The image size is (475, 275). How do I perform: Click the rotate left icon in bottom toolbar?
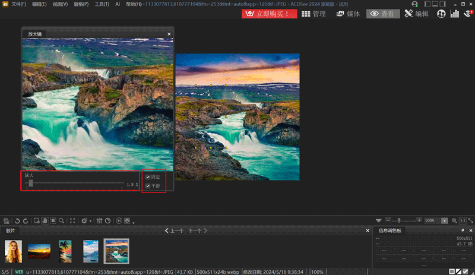(x=17, y=220)
